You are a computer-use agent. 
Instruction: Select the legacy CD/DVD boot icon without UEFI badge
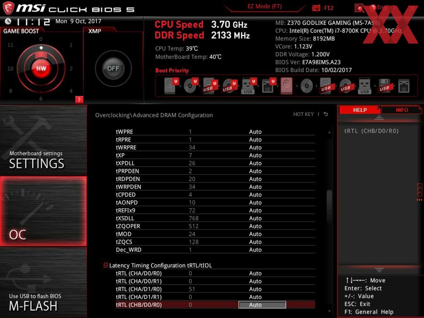coord(306,86)
